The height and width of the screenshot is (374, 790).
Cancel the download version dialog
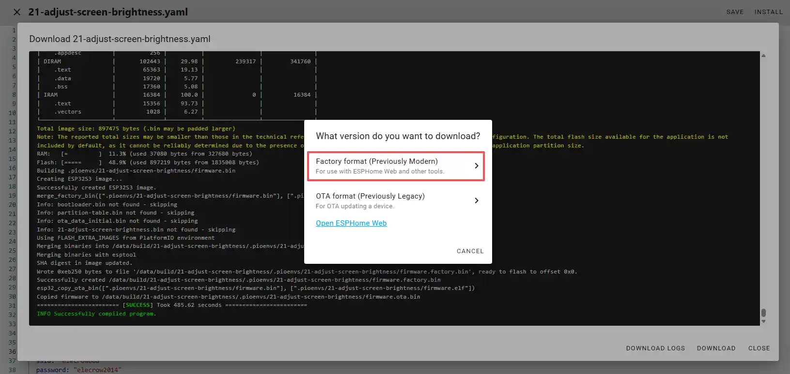(470, 251)
